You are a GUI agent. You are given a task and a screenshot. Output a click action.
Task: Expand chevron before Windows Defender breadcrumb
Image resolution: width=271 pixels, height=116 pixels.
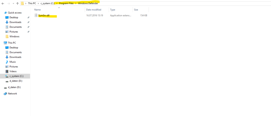76,3
